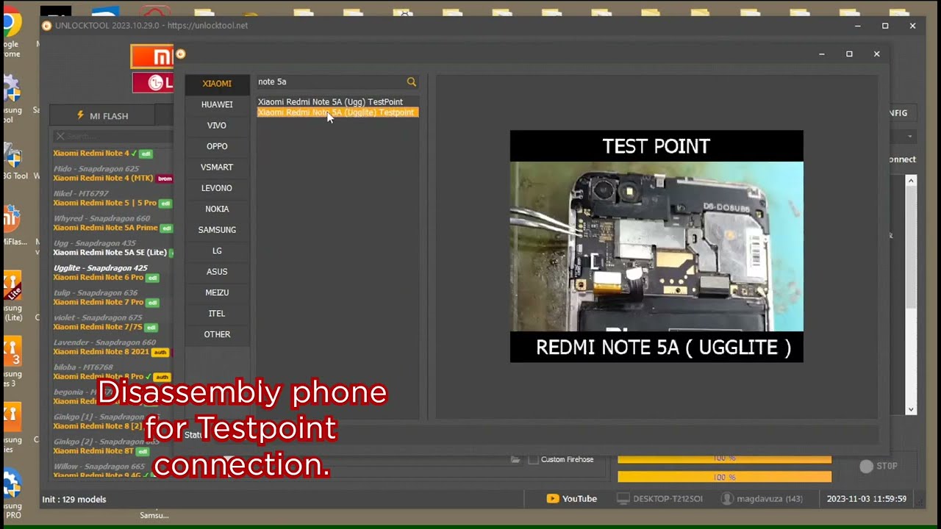Screen dimensions: 941x529
Task: Select Xiaomi Redmi Note 7 Pro model
Action: coord(98,302)
